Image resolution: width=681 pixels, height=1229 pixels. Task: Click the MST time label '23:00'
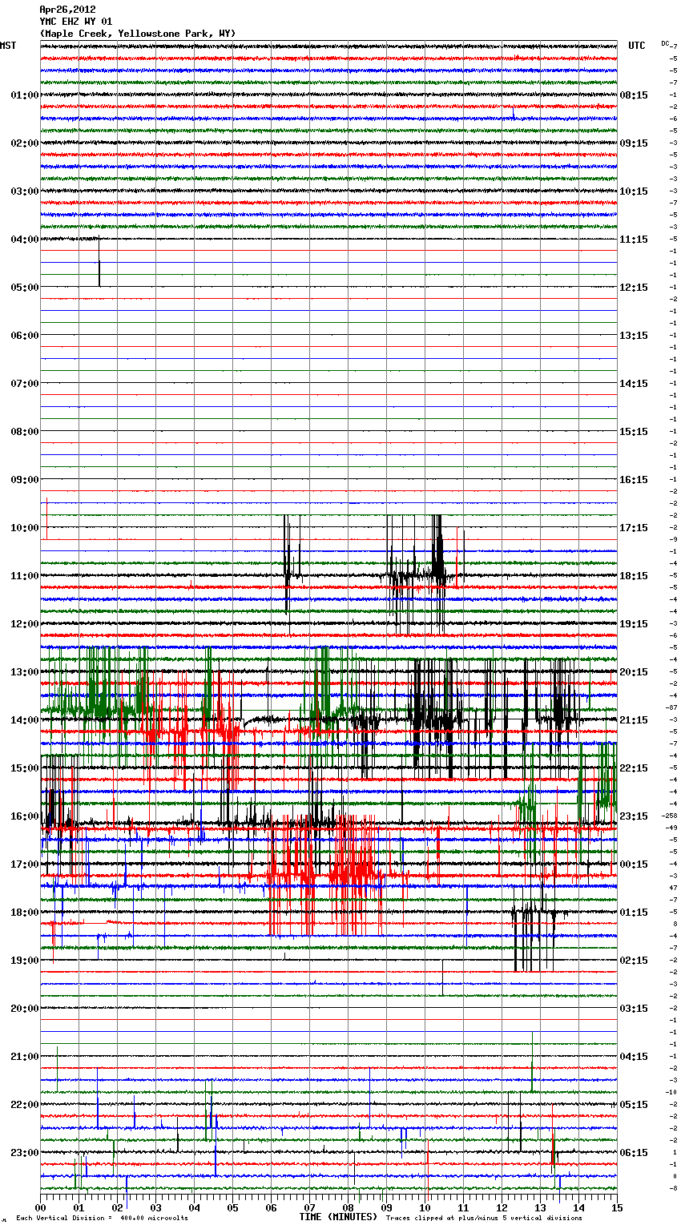pos(25,1153)
